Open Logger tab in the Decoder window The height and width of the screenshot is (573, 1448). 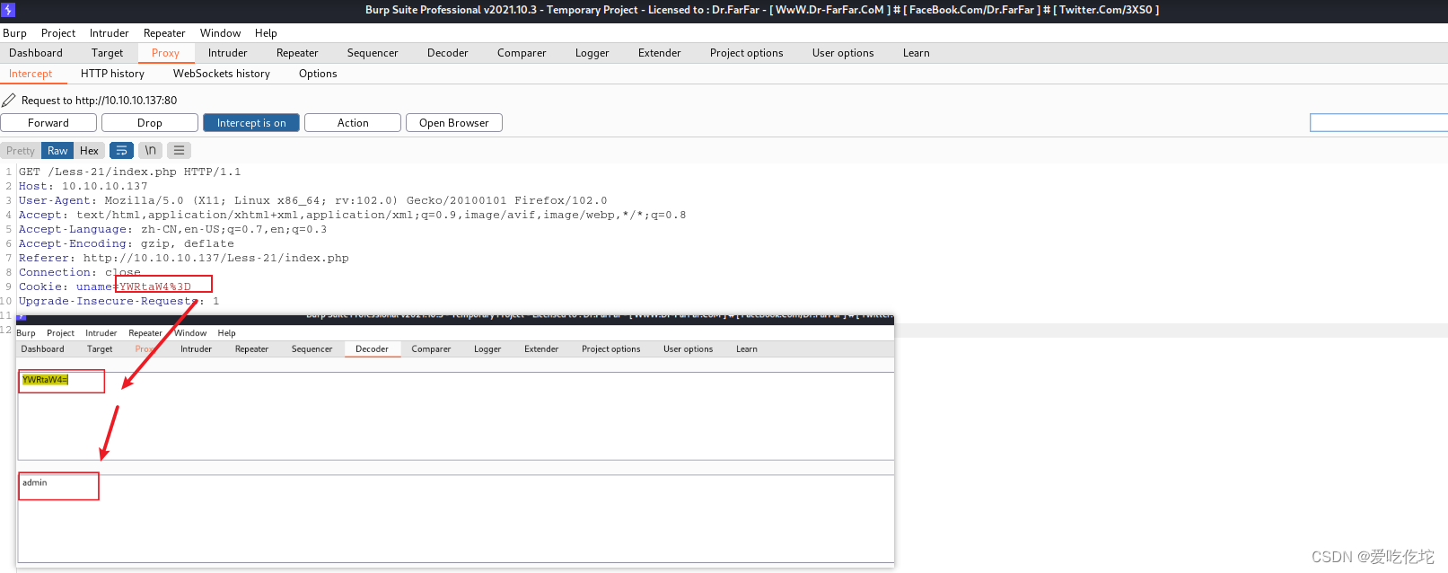point(487,349)
